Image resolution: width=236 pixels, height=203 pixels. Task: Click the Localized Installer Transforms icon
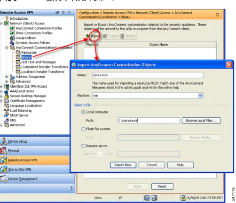pyautogui.click(x=18, y=72)
